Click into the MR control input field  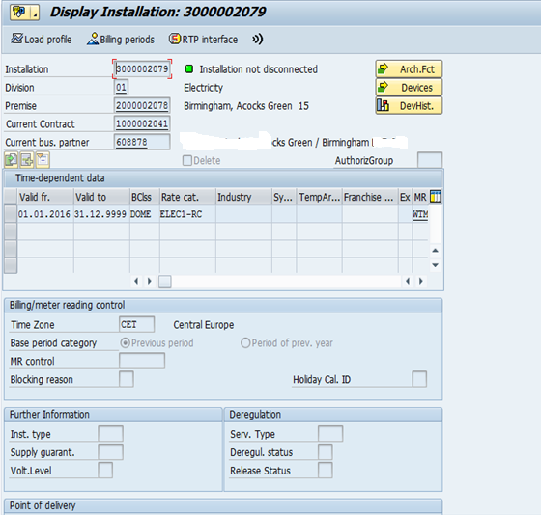pos(142,361)
